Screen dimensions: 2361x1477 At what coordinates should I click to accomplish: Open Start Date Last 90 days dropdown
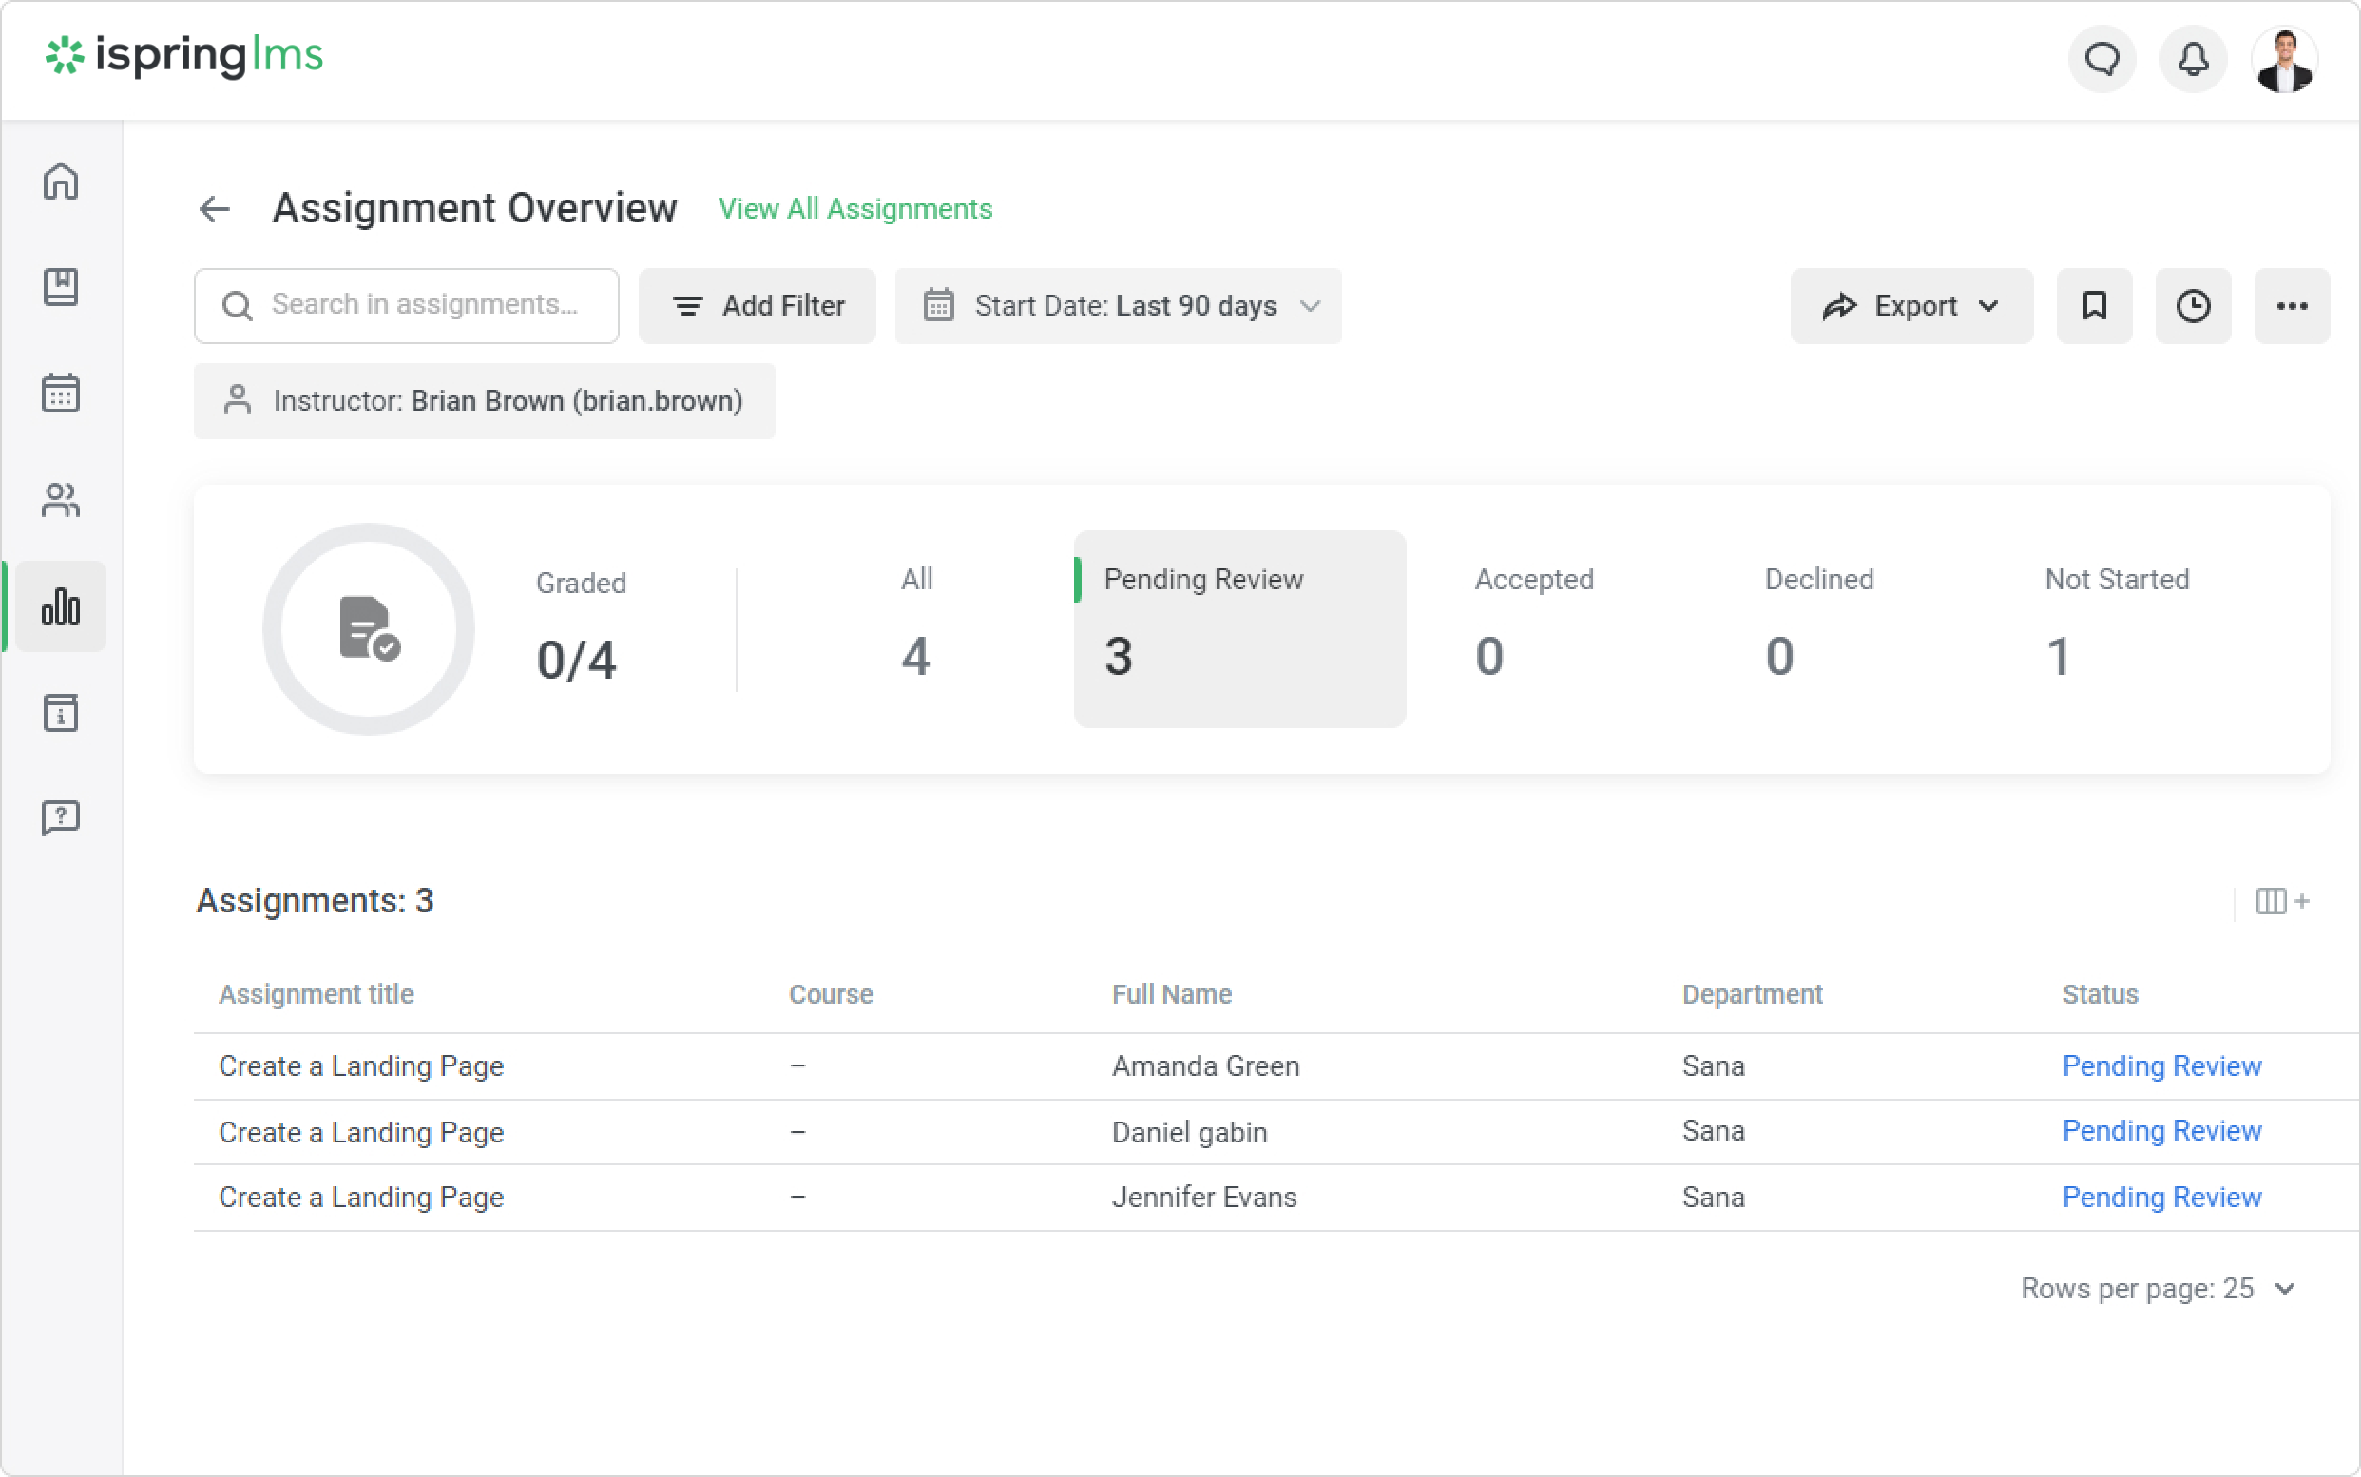(1118, 306)
